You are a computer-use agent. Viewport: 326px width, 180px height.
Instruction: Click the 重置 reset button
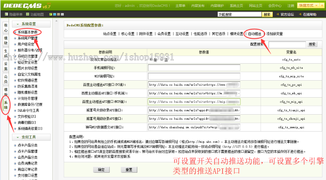(x=129, y=170)
